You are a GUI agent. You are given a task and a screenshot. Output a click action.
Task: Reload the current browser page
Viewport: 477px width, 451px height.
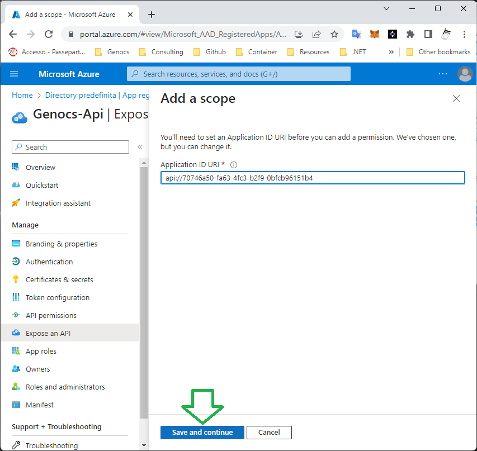49,34
